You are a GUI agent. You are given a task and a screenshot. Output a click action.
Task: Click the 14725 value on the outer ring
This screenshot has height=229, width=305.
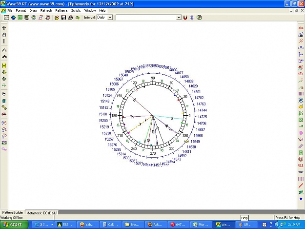coord(203,117)
